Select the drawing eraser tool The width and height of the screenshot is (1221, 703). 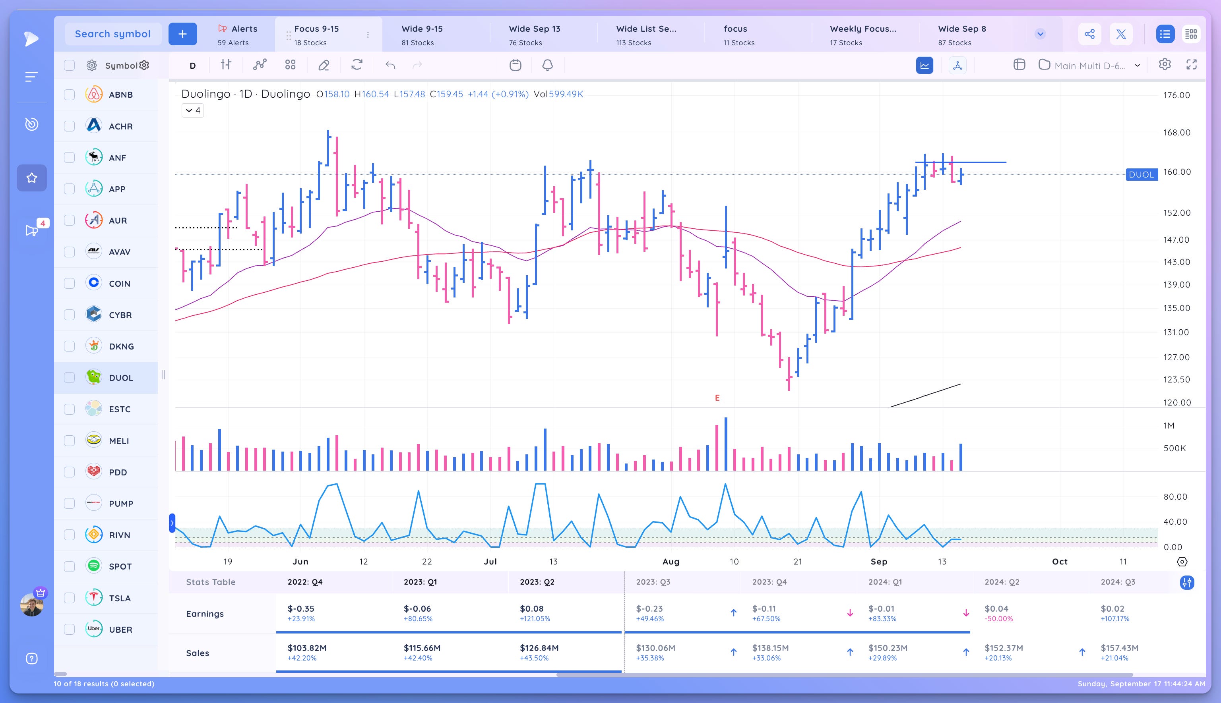(x=324, y=65)
